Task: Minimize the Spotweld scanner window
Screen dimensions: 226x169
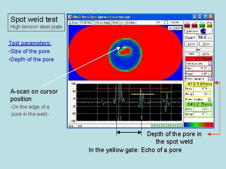Action: tap(200, 17)
